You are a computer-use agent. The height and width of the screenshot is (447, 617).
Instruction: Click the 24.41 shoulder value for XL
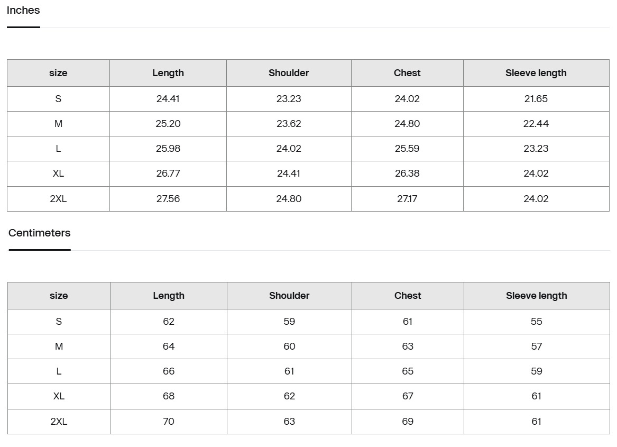[289, 174]
